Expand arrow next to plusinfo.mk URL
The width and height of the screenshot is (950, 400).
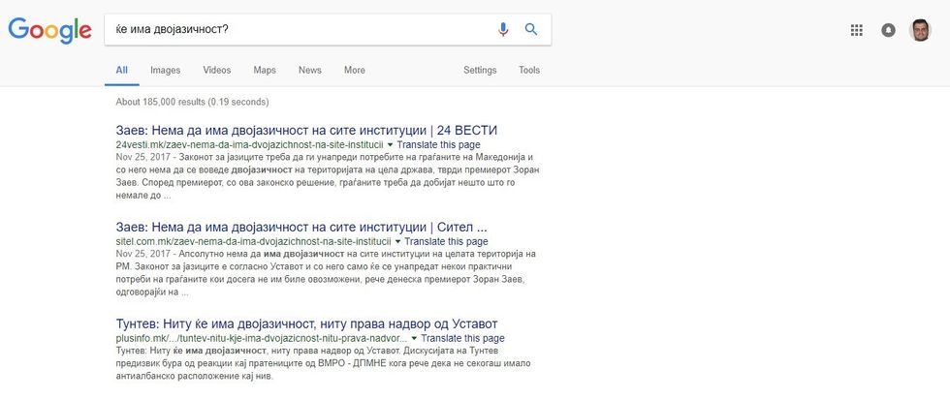pos(414,339)
